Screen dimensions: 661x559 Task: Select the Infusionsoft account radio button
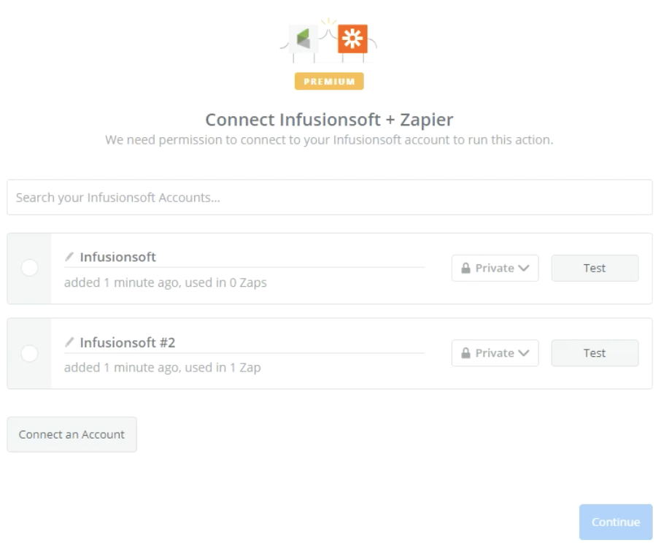[30, 268]
